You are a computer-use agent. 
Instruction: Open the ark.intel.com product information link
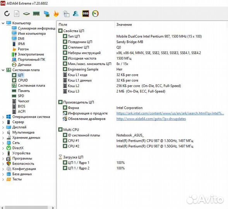(170, 113)
